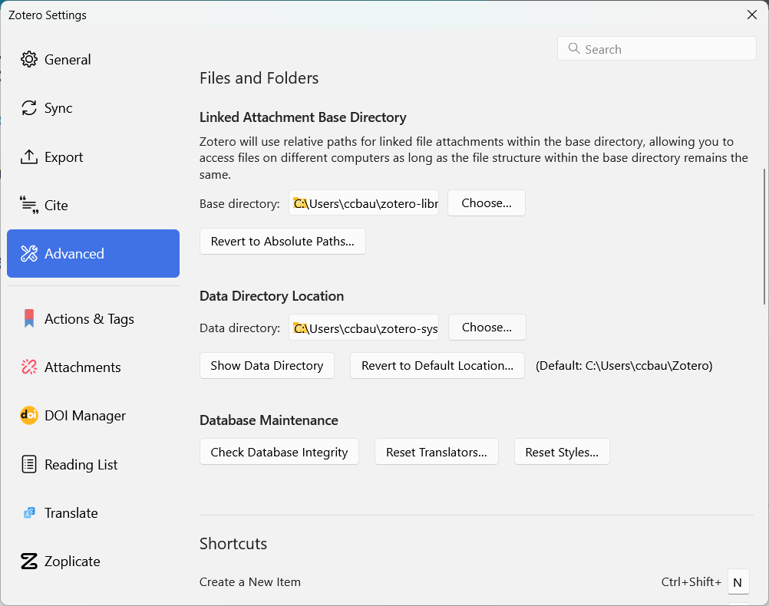This screenshot has width=769, height=606.
Task: Click the New Item shortcut key field
Action: 738,582
